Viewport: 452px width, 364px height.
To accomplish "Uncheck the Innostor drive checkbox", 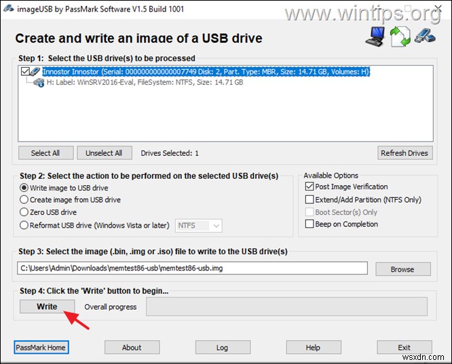I will [x=25, y=71].
